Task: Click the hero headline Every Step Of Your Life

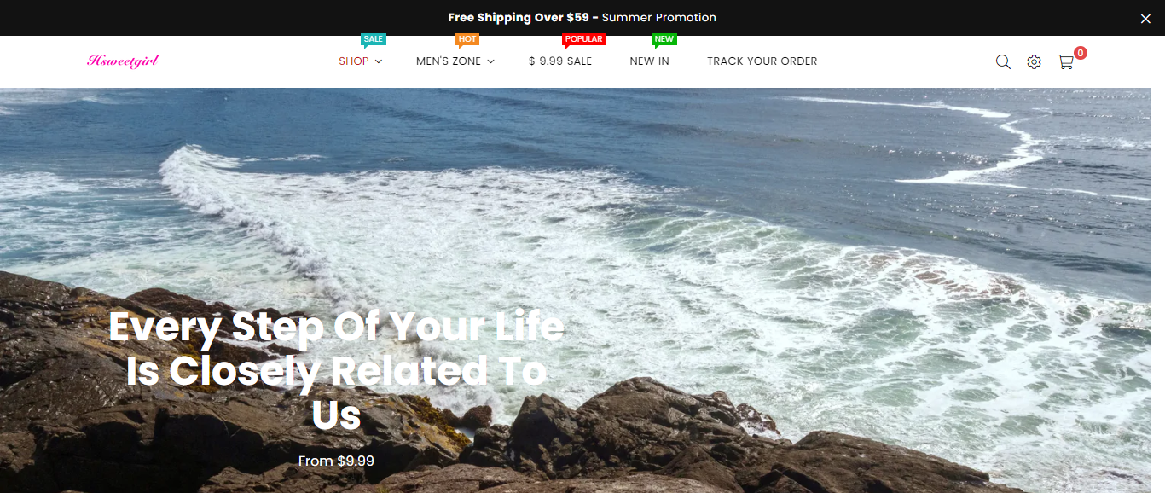Action: (x=336, y=327)
